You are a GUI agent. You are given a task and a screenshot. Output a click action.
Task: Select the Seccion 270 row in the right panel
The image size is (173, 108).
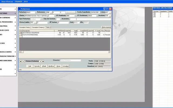pos(163,17)
